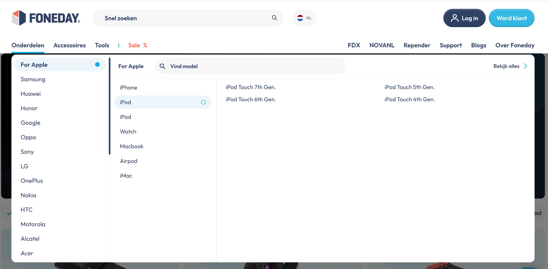Click the Log in button
Image resolution: width=548 pixels, height=269 pixels.
click(x=464, y=18)
